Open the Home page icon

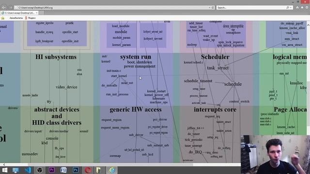[x=297, y=8]
